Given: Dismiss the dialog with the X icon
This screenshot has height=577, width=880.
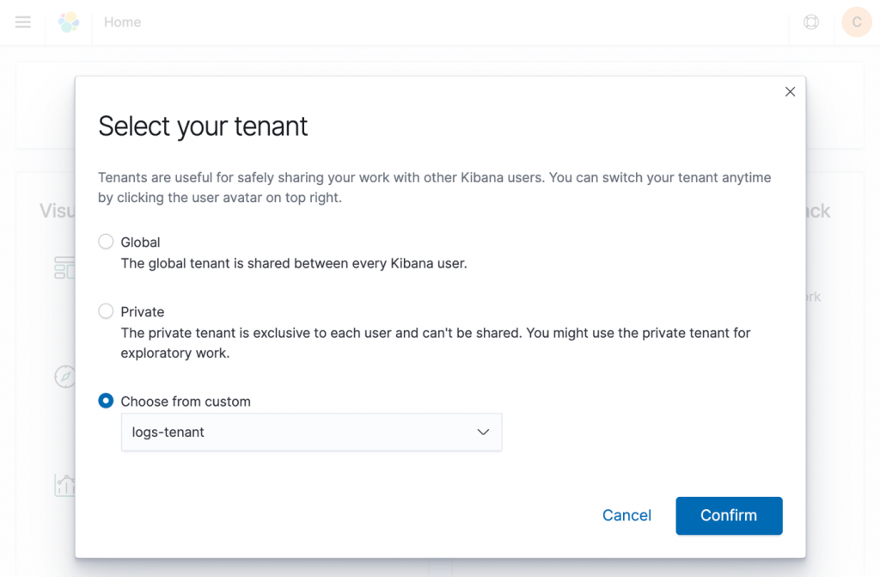Looking at the screenshot, I should [x=790, y=91].
